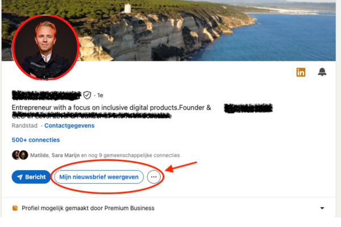Viewport: 341px width, 227px height.
Task: Open the three-dots more actions button
Action: click(154, 177)
